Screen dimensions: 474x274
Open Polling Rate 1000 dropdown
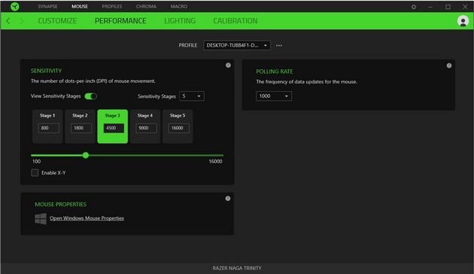coord(274,96)
